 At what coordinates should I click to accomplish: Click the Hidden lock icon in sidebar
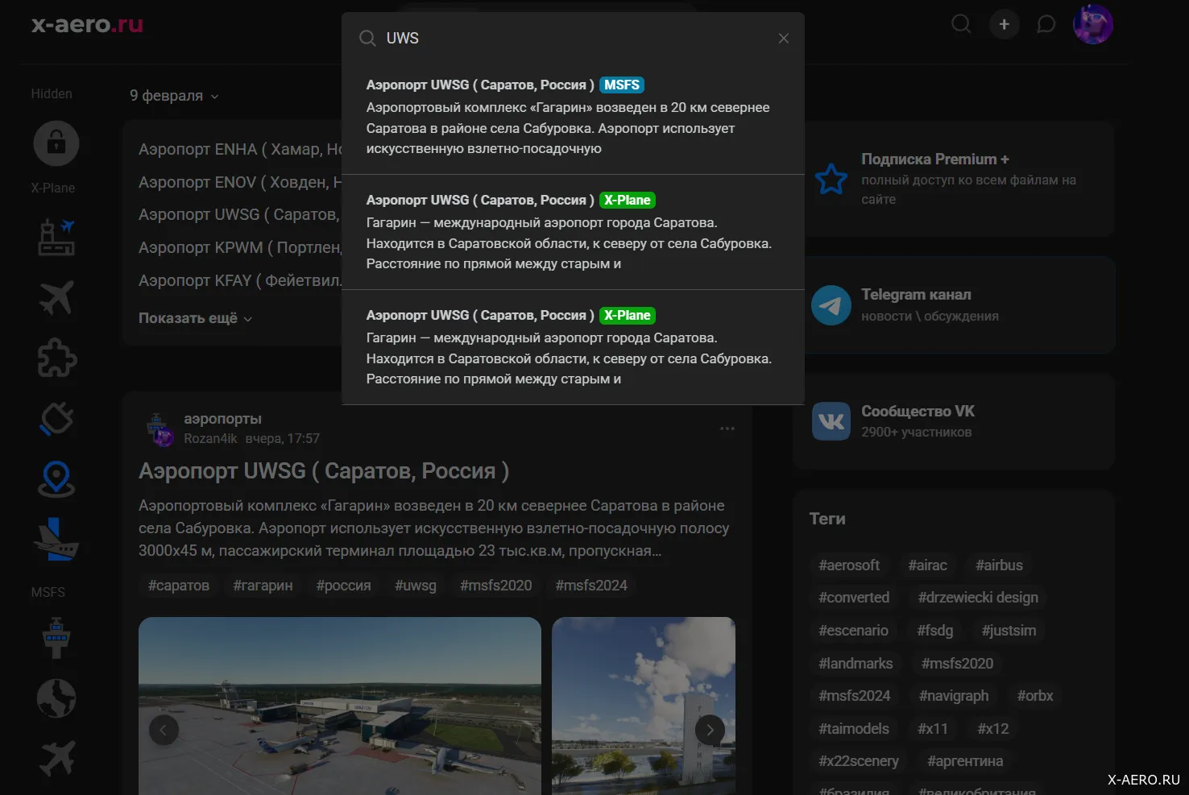tap(56, 143)
